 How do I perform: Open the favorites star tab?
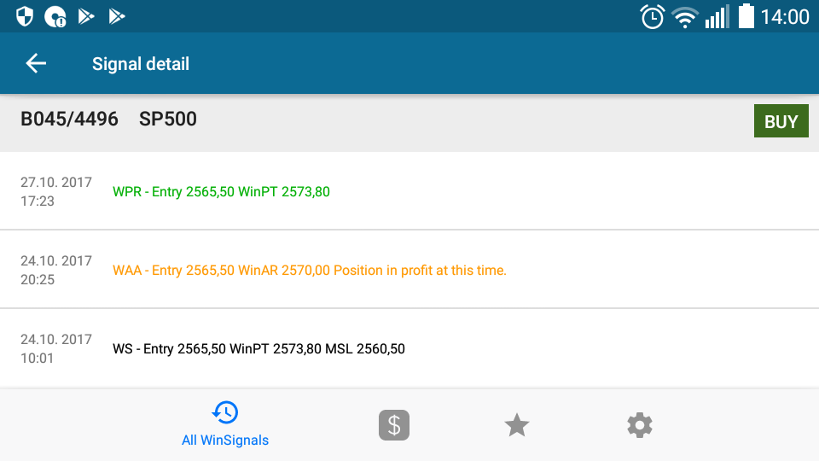[x=517, y=425]
